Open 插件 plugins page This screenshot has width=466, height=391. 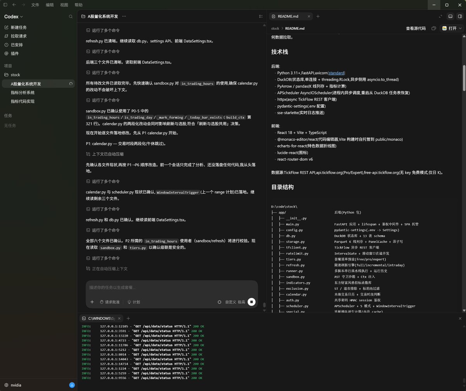(38, 53)
